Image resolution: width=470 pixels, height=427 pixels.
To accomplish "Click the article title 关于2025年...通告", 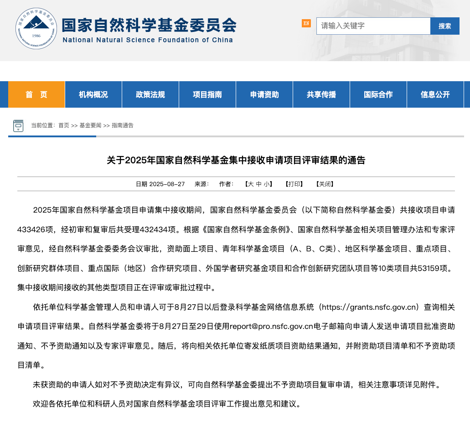I will click(x=236, y=160).
